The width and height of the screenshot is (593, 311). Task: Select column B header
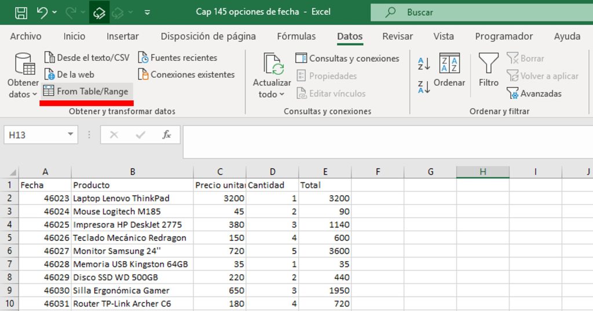133,172
